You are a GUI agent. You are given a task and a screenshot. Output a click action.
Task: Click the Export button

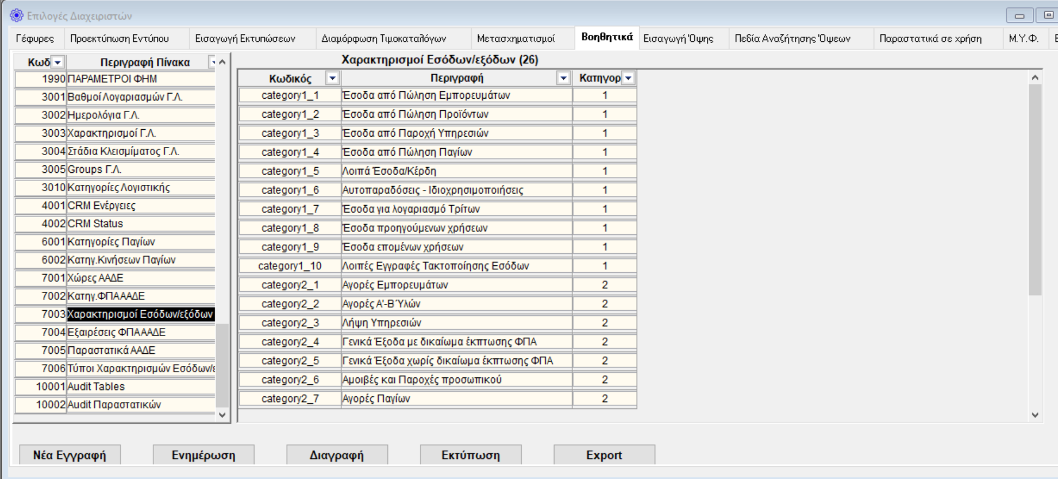(603, 455)
